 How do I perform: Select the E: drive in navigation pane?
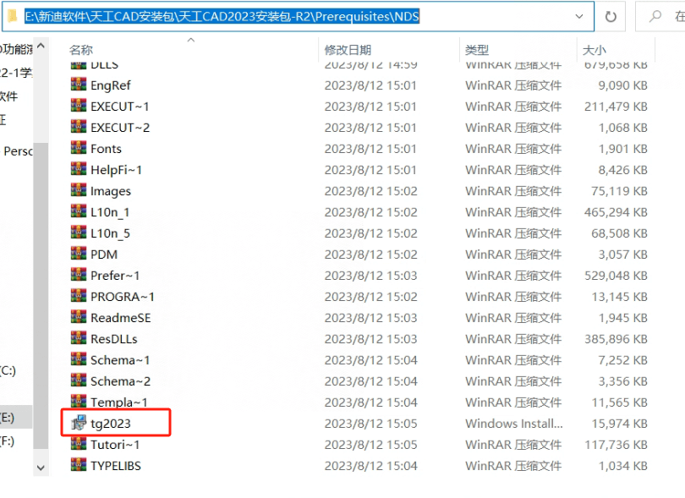pos(8,417)
